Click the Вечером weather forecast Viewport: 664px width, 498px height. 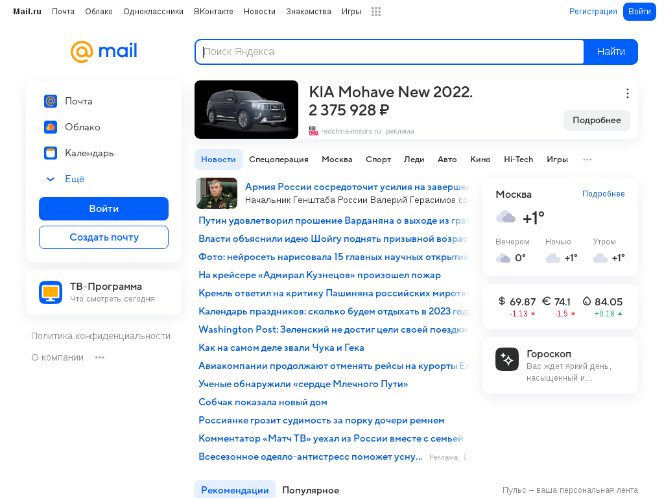click(512, 251)
